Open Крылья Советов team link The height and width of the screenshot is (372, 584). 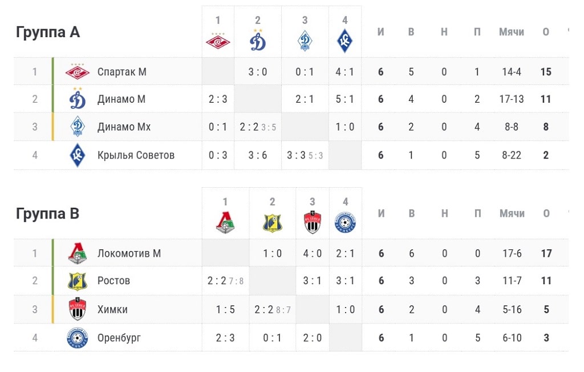pos(136,155)
